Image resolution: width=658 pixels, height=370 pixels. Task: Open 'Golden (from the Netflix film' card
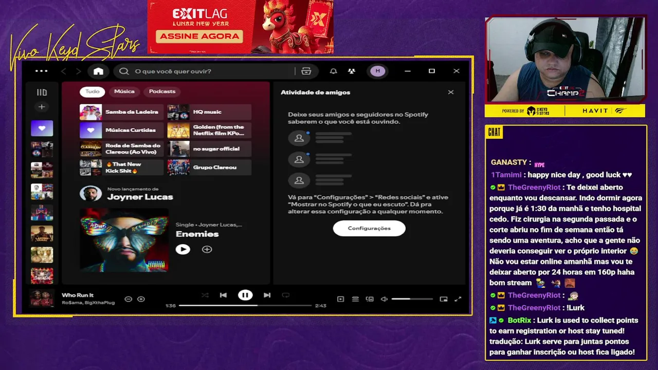209,131
